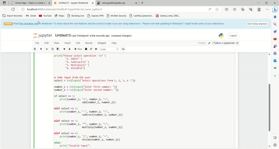
Task: Click the Logout button
Action: 233,36
